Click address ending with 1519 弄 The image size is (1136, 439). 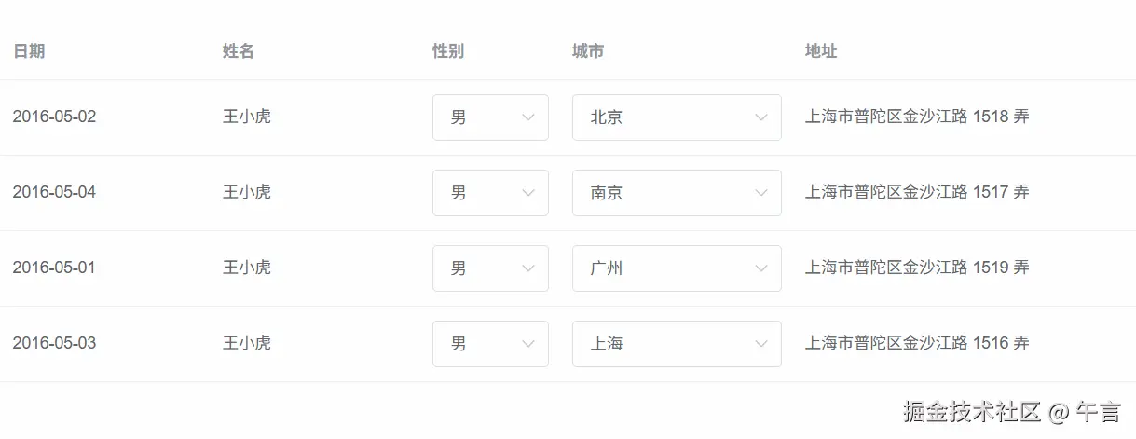(917, 268)
